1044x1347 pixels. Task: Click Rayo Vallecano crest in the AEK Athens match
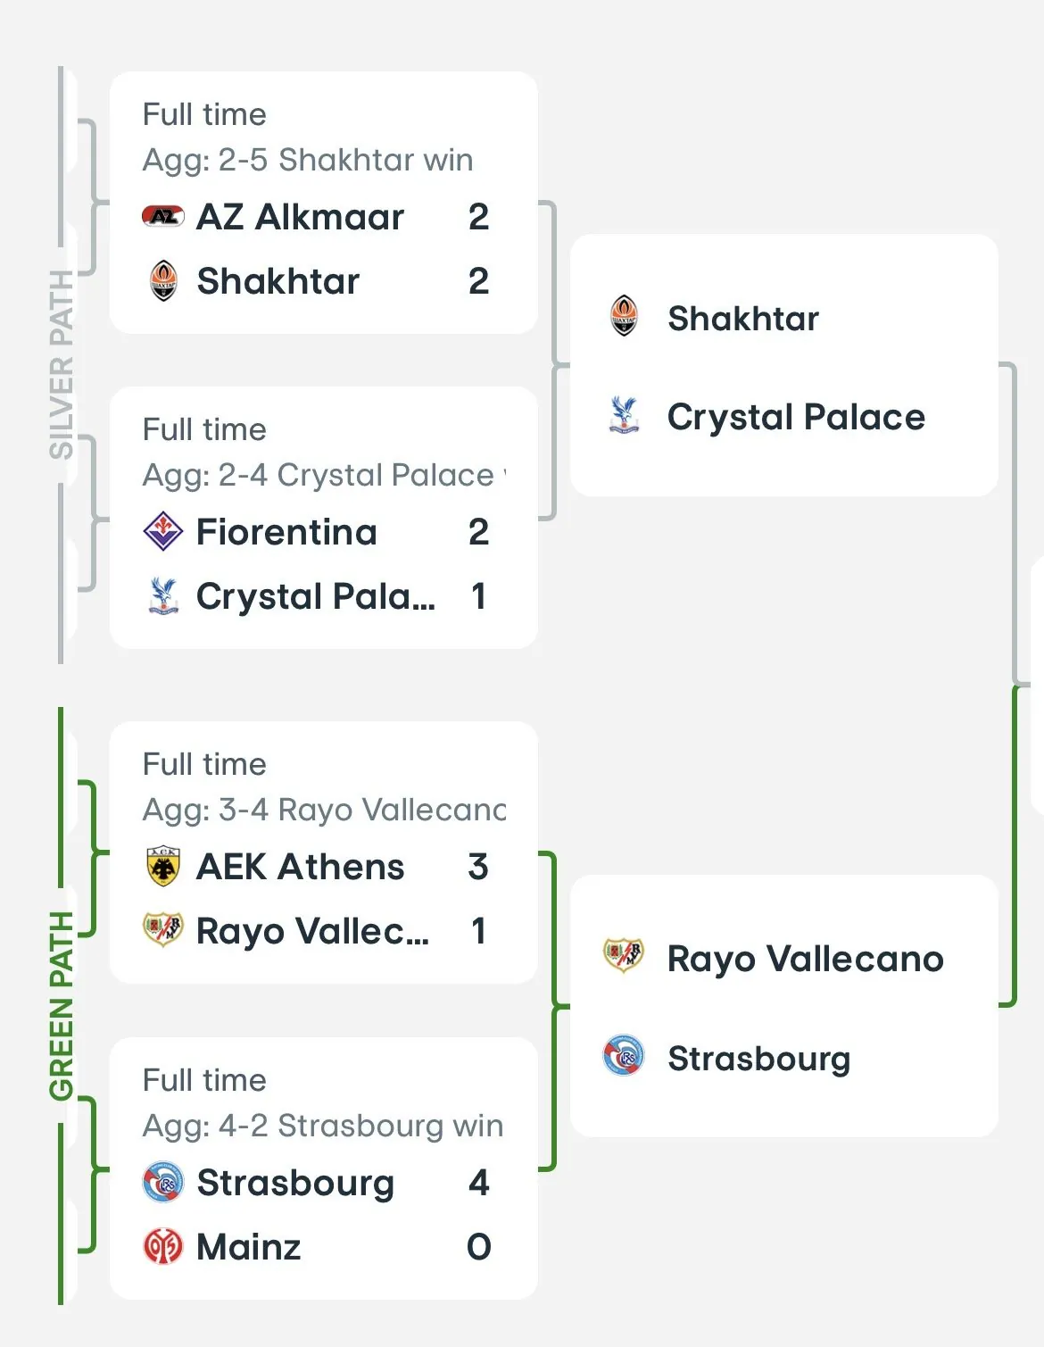163,930
